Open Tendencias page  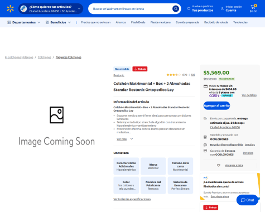pyautogui.click(x=240, y=22)
